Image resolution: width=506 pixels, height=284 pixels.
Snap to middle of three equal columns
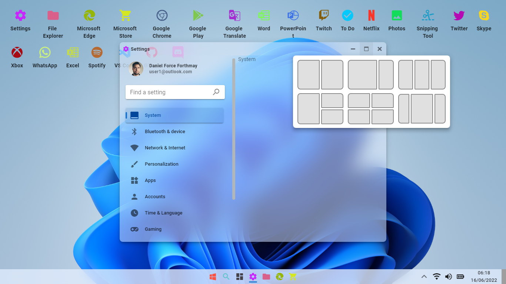click(x=422, y=75)
